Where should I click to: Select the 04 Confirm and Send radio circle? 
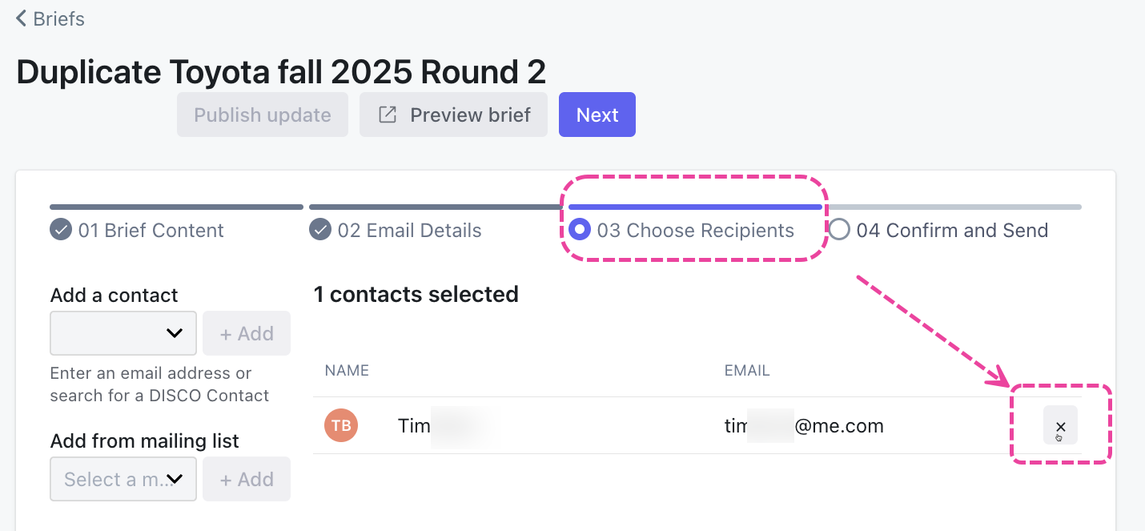839,231
